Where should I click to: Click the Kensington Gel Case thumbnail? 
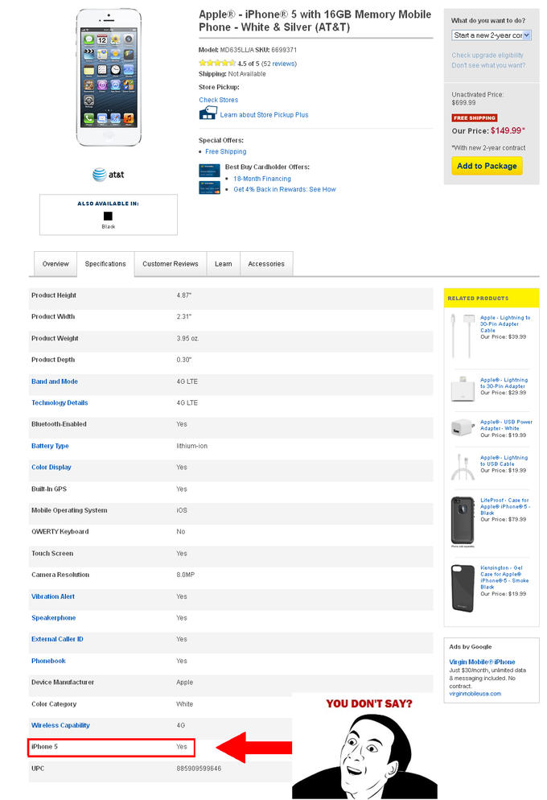point(463,588)
